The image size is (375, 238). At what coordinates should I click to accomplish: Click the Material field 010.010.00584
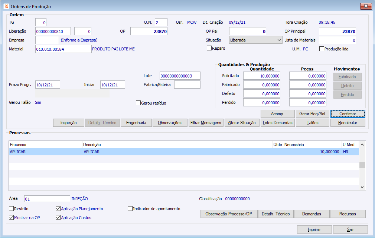pos(63,49)
